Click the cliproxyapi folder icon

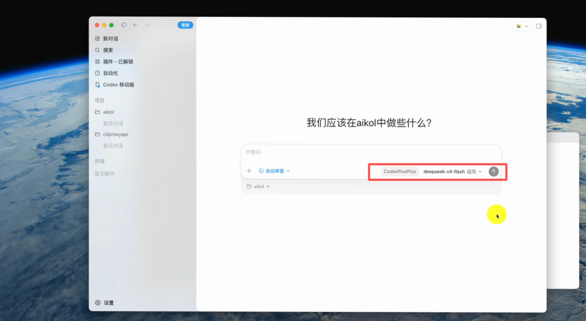tap(97, 134)
